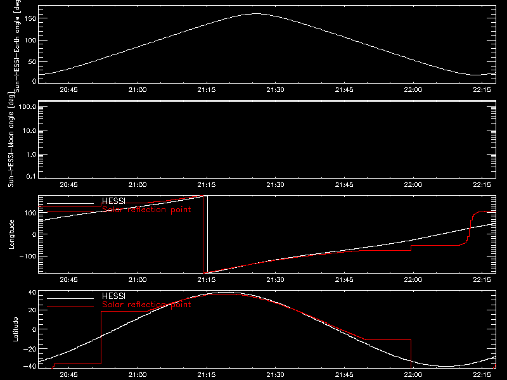Viewport: 507px width, 380px height.
Task: Click the -100 tick label on Longitude axis
Action: pos(27,256)
